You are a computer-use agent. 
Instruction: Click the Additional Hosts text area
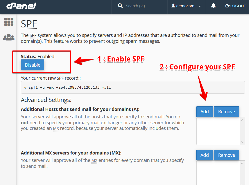click(x=218, y=131)
